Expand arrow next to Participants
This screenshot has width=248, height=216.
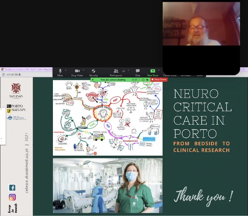[x=128, y=70]
